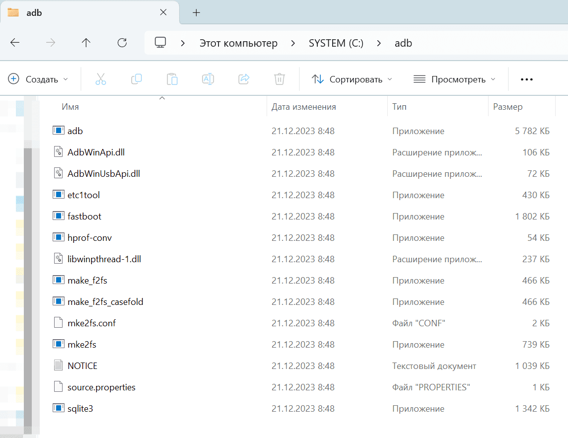
Task: Open the Сортировать dropdown
Action: tap(352, 79)
